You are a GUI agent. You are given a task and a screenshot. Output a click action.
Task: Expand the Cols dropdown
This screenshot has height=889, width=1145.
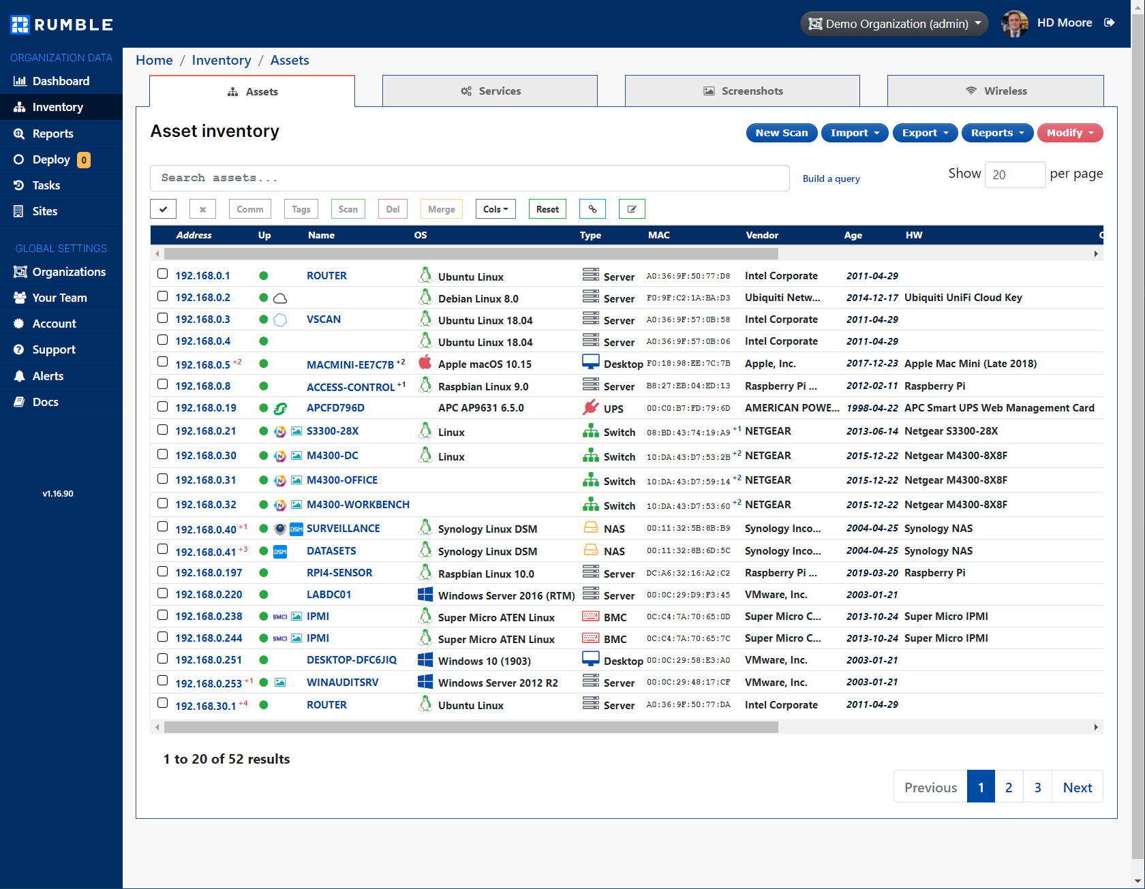point(495,208)
